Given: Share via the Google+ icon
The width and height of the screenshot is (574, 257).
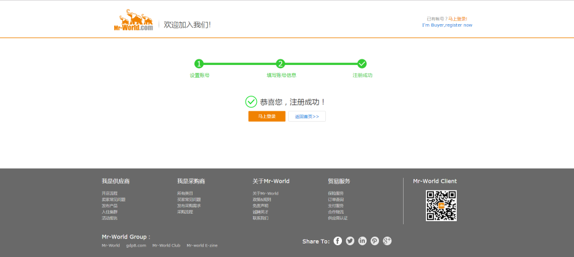Looking at the screenshot, I should pos(387,241).
